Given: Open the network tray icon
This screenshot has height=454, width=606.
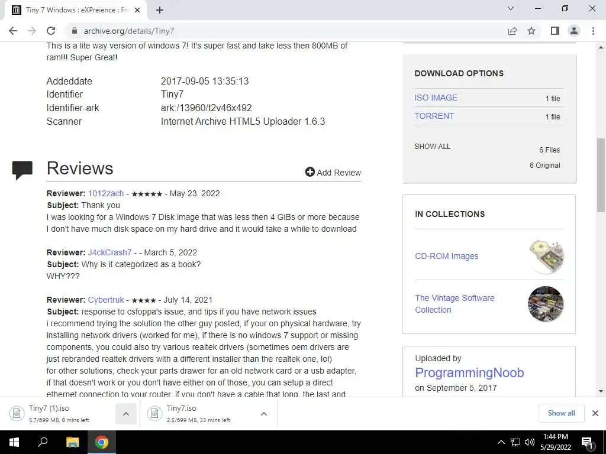Looking at the screenshot, I should [515, 442].
